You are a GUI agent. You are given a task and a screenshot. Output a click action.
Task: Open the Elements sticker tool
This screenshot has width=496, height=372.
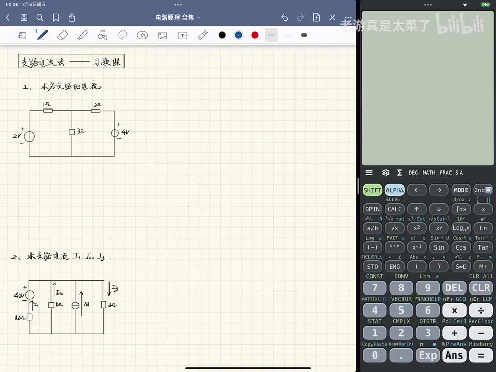tap(143, 35)
